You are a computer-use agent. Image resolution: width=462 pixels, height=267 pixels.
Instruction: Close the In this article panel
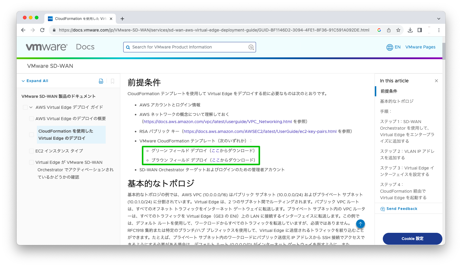pyautogui.click(x=436, y=81)
